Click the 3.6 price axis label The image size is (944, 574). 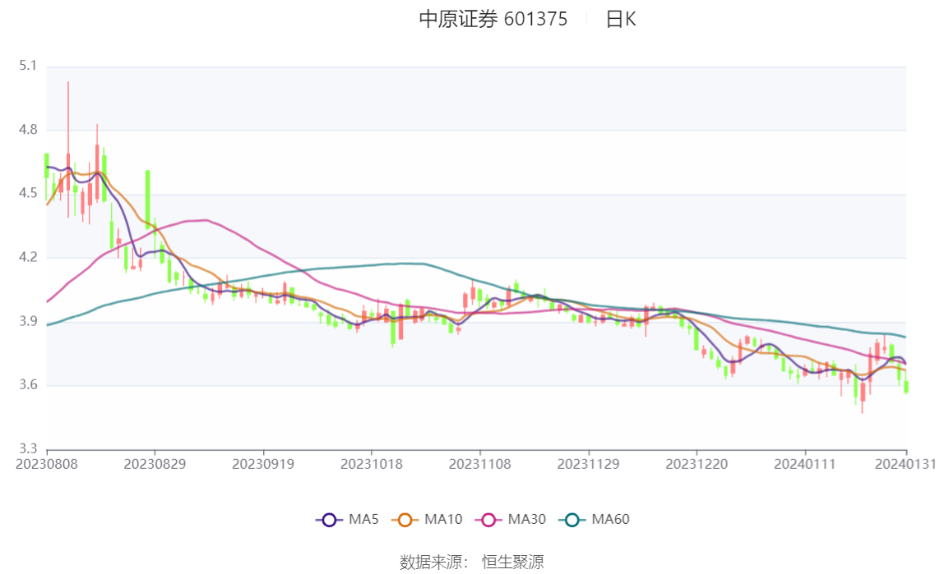pos(28,384)
